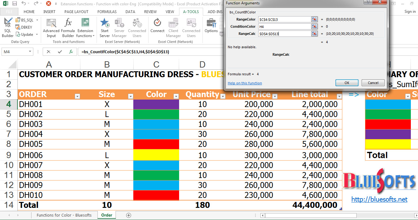
Task: Click the Connect icon under Excel Client
Action: (157, 28)
